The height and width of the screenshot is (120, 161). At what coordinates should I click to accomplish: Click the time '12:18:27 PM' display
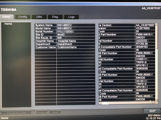pyautogui.click(x=153, y=118)
